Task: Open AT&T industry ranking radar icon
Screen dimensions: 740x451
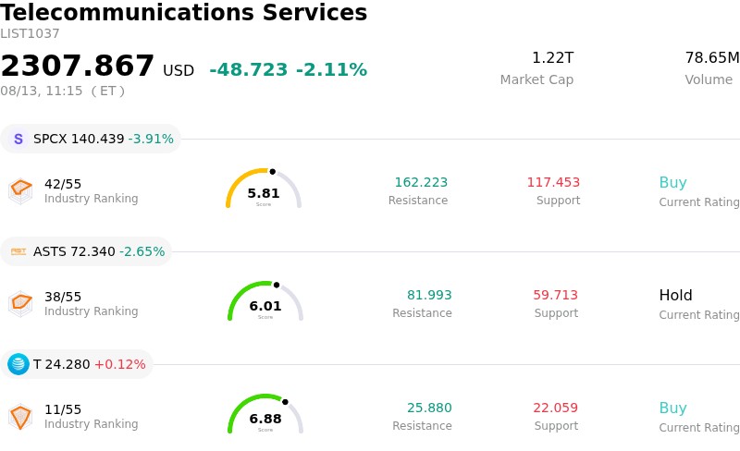Action: 20,417
